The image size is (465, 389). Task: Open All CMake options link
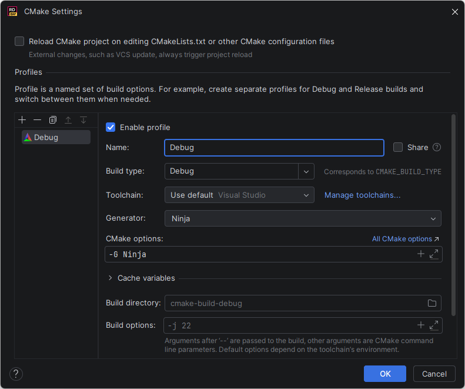405,239
